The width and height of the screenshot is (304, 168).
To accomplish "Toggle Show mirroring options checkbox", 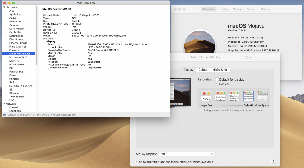I will click(136, 162).
